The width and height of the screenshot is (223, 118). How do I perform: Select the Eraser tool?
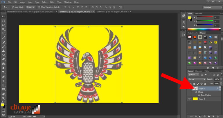pos(3,59)
